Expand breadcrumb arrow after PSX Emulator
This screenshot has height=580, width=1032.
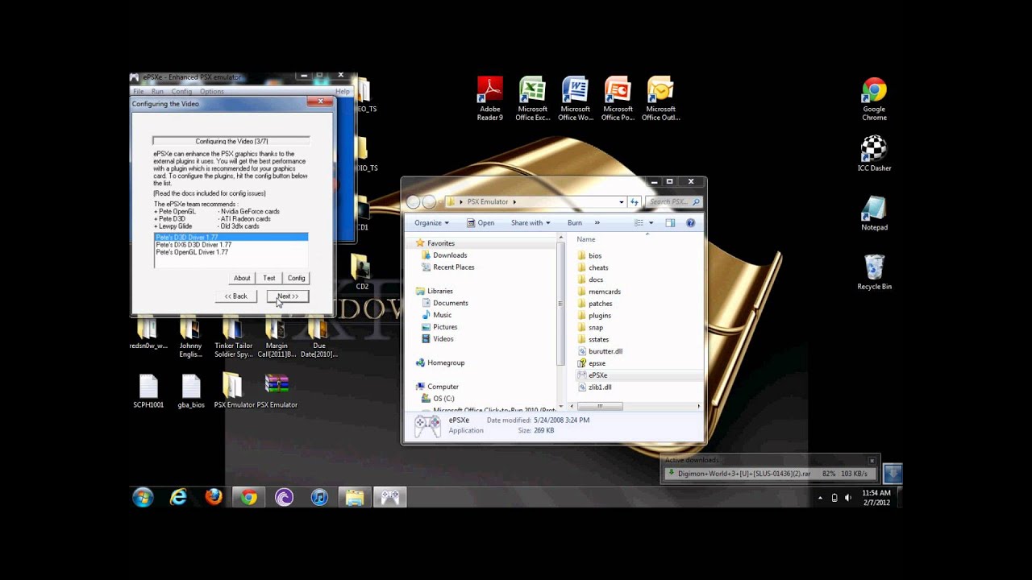point(514,201)
